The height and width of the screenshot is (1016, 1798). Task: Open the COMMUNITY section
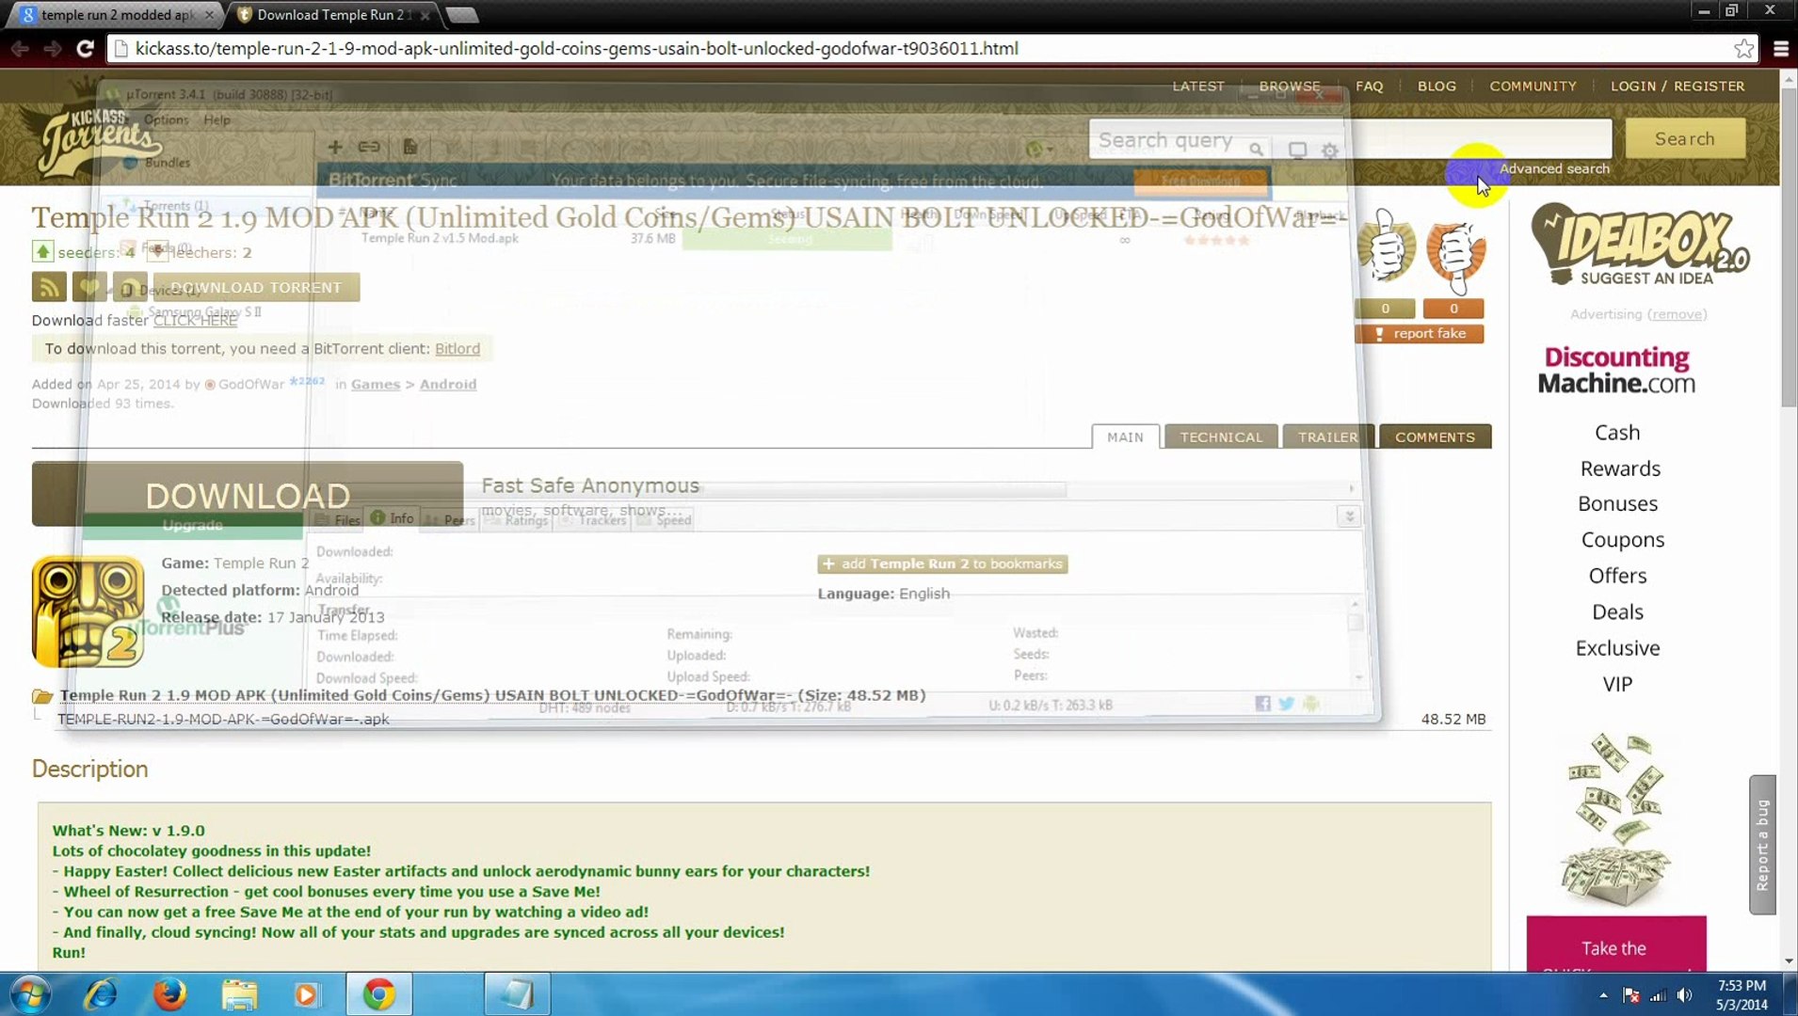click(1533, 86)
